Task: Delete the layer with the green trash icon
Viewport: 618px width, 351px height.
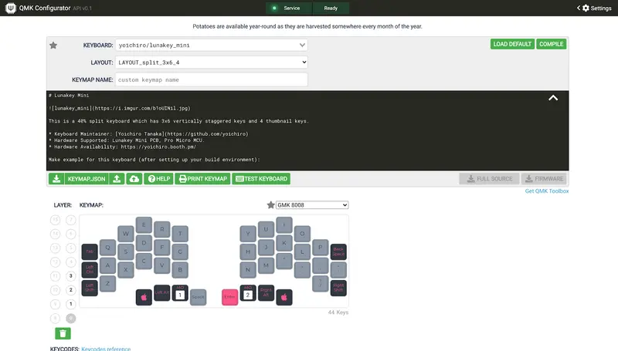Action: [x=63, y=333]
